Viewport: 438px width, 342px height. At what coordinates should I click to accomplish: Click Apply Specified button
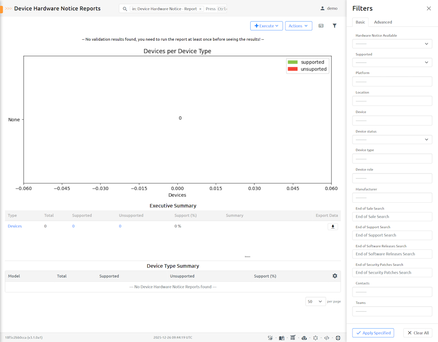(x=373, y=333)
